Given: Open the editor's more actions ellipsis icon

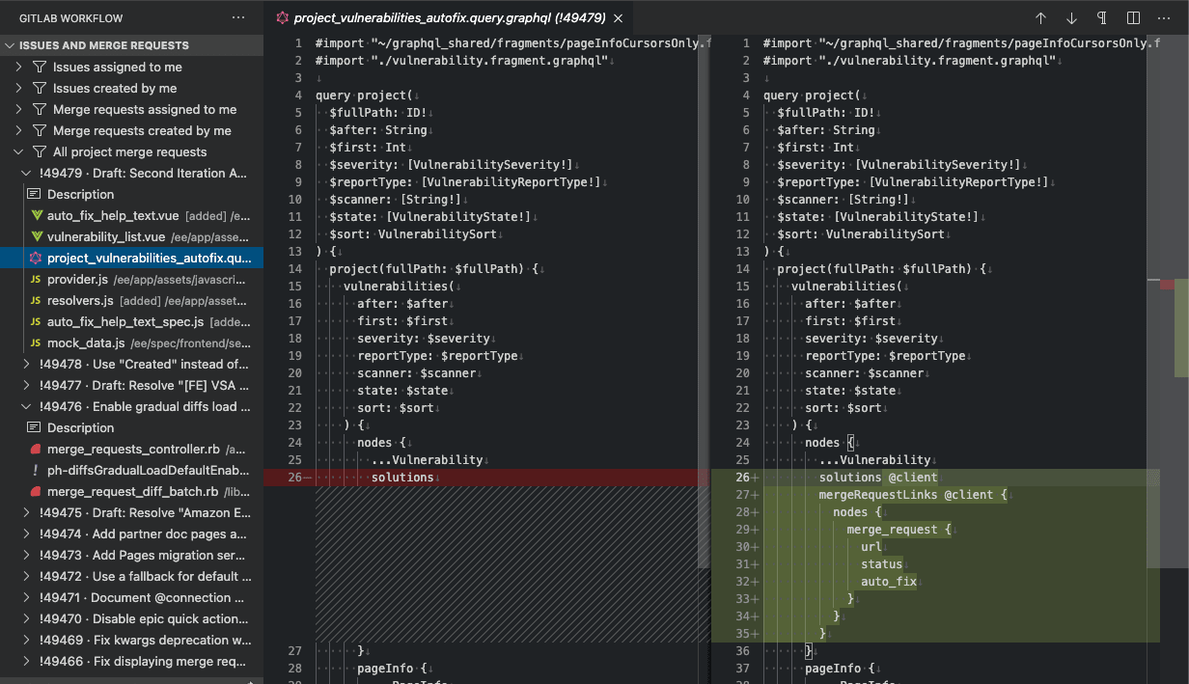Looking at the screenshot, I should [1163, 17].
